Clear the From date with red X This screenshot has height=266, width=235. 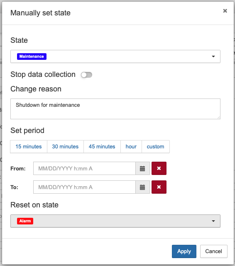(x=159, y=168)
